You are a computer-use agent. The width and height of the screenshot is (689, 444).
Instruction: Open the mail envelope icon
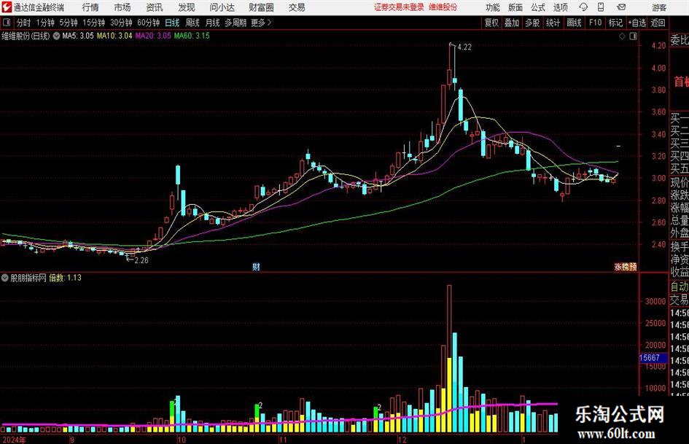pyautogui.click(x=621, y=7)
